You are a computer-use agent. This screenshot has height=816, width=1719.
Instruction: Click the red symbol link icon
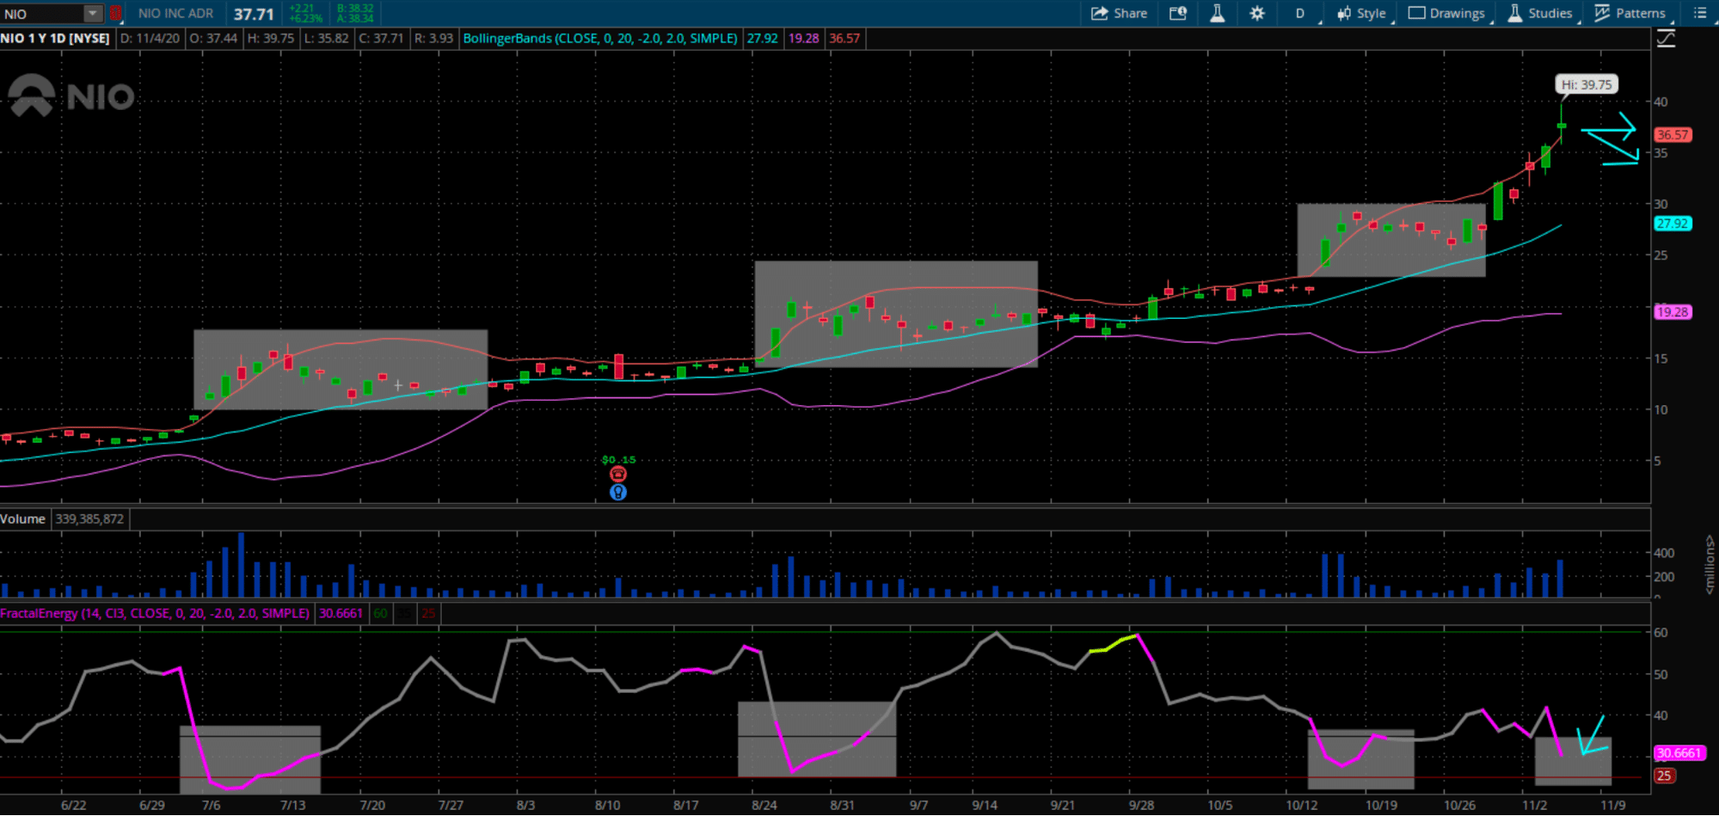point(115,14)
